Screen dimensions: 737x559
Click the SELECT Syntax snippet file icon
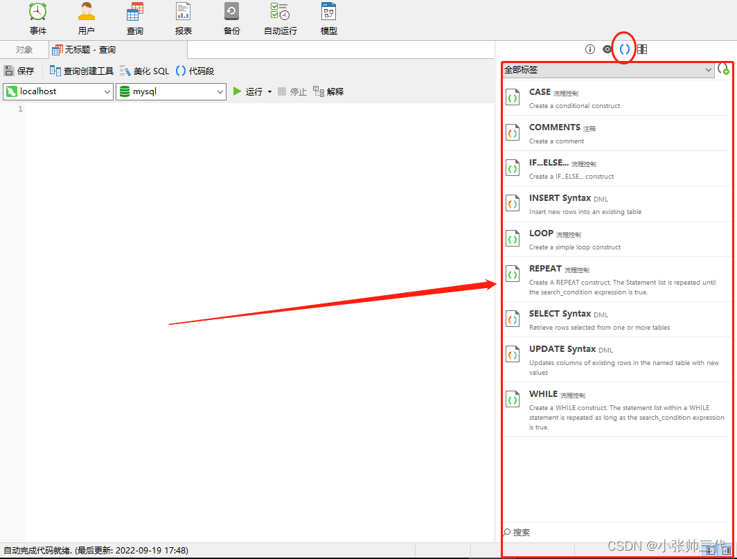point(513,319)
